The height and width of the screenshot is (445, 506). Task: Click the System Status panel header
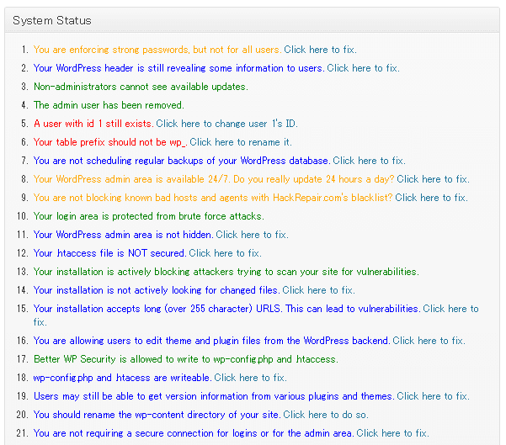tap(252, 20)
